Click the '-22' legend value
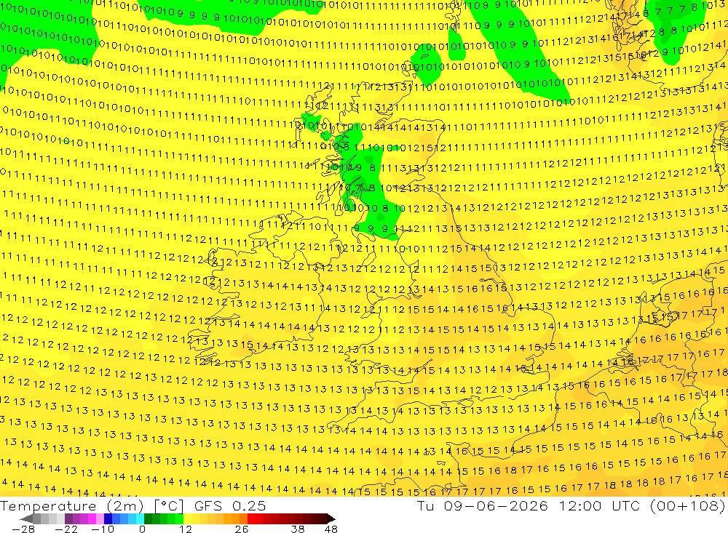 66,529
